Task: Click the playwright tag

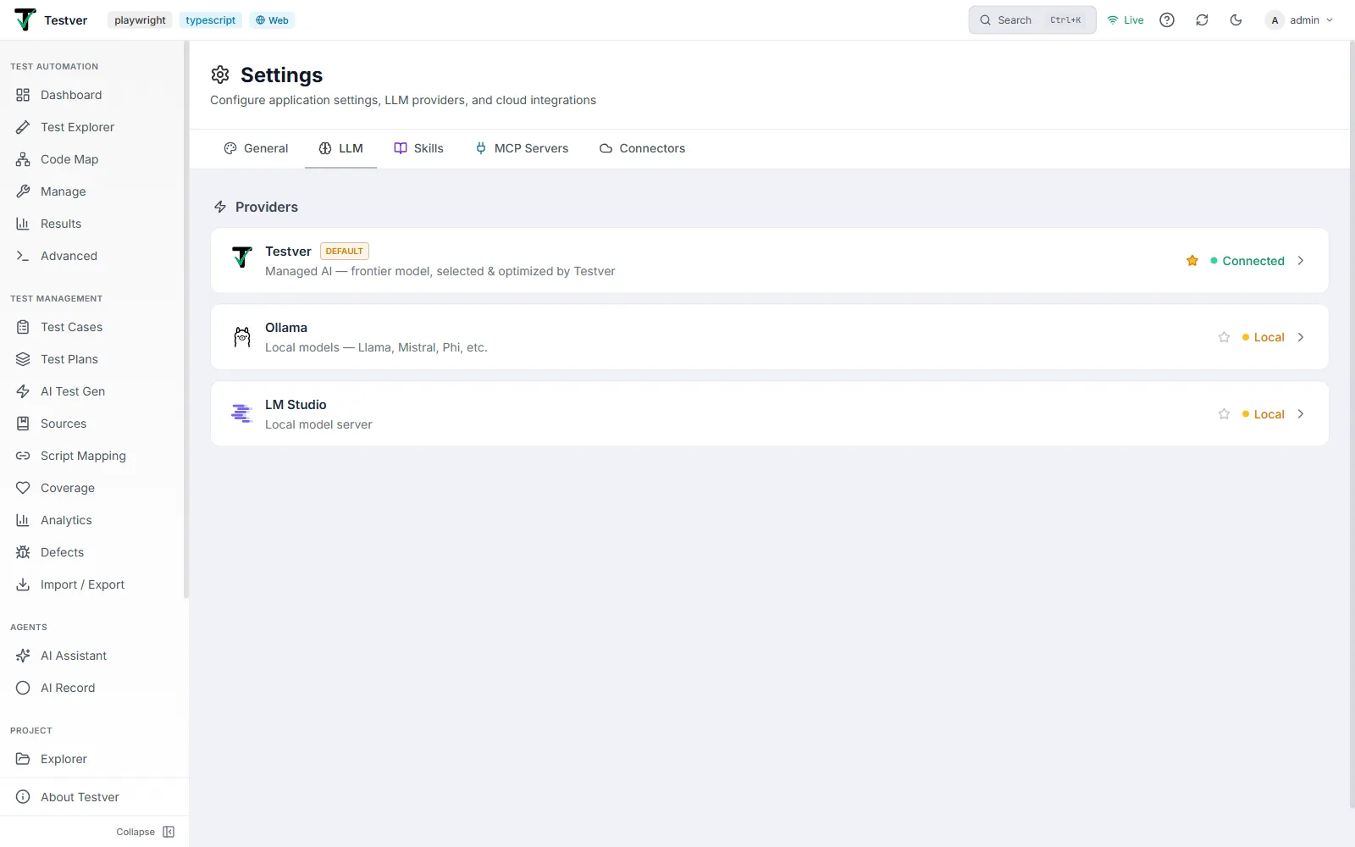Action: pyautogui.click(x=140, y=20)
